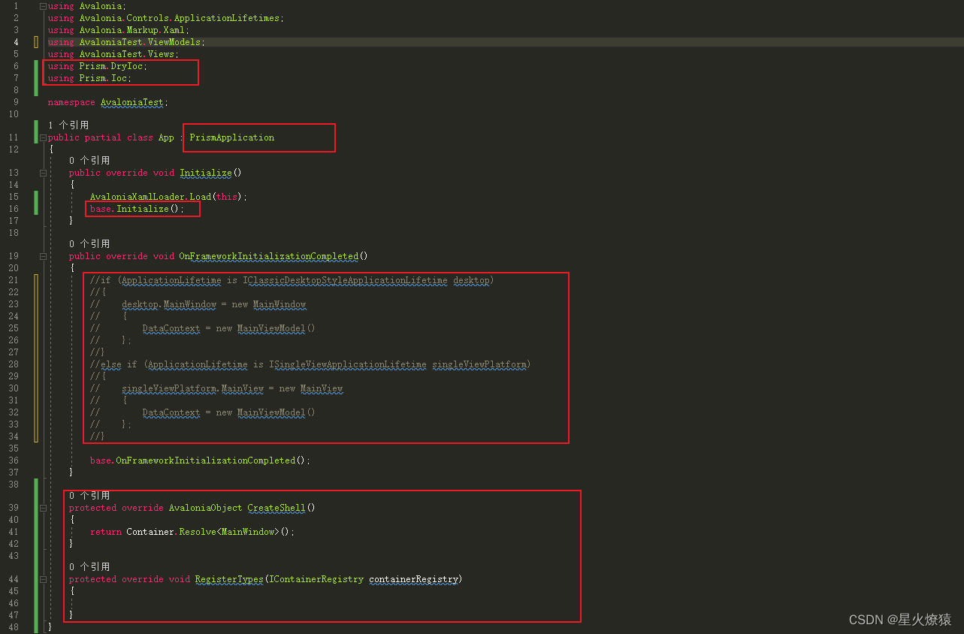Collapse the OnFrameworkInitializationCompleted method outline box
Screen dimensions: 964x634
[43, 257]
